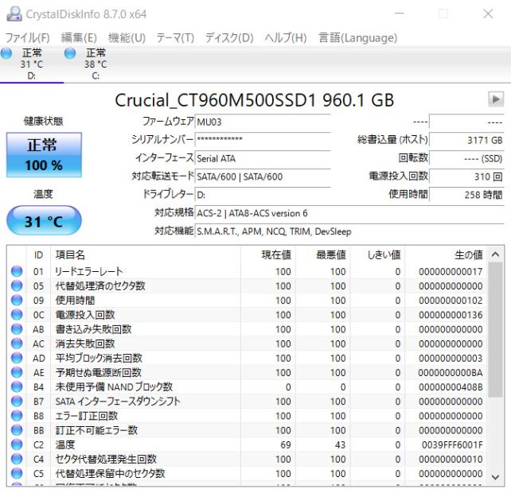Click status orb of row 05 代替処理済のセクタ数
511x493 pixels.
[17, 285]
